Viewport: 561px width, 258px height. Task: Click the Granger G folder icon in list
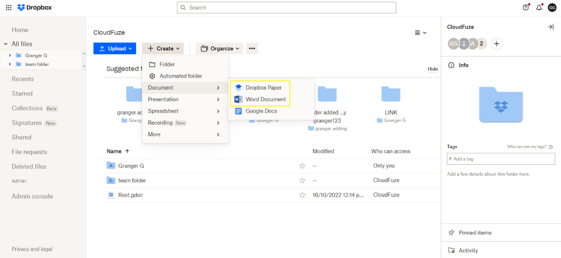[111, 165]
